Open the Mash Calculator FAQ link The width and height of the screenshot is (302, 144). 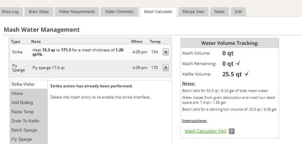[206, 131]
